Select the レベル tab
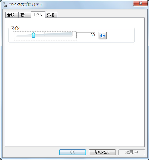 [x=38, y=14]
